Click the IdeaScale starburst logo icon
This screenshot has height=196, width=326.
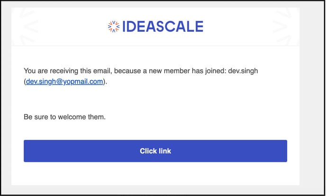114,27
